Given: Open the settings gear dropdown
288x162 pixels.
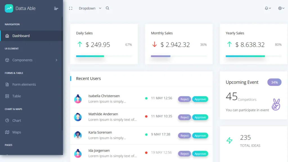Looking at the screenshot, I should point(279,8).
